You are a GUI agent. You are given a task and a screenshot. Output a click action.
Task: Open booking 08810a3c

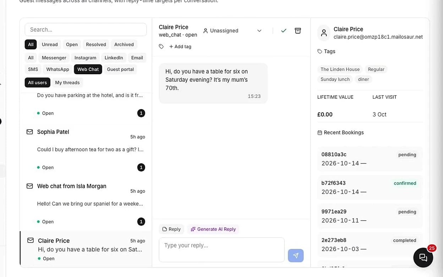370,159
